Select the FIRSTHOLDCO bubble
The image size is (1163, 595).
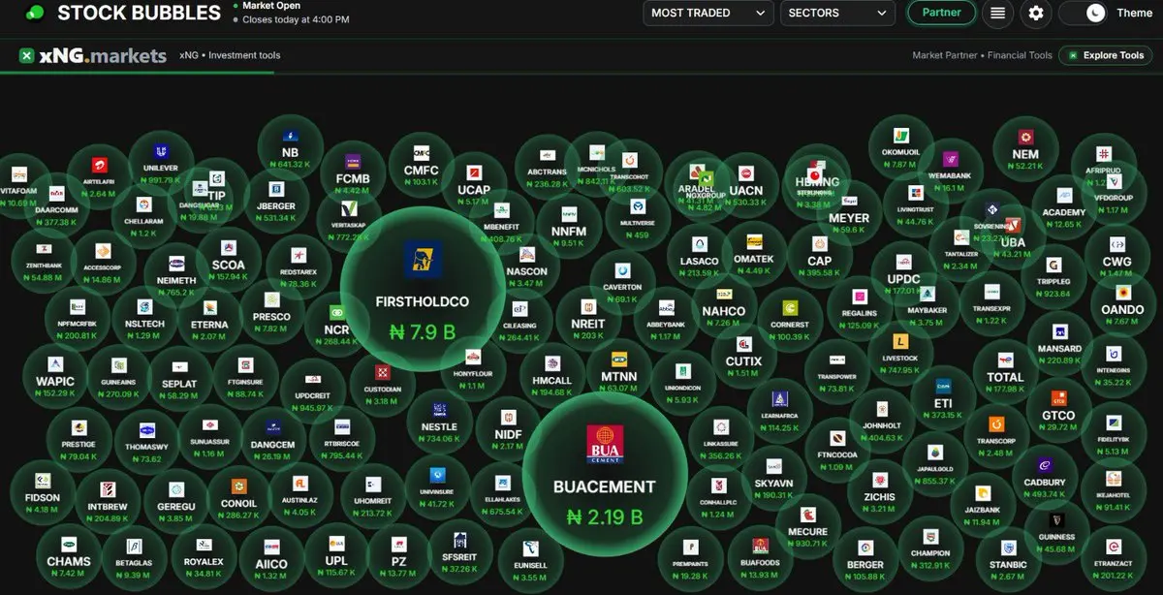pos(423,291)
